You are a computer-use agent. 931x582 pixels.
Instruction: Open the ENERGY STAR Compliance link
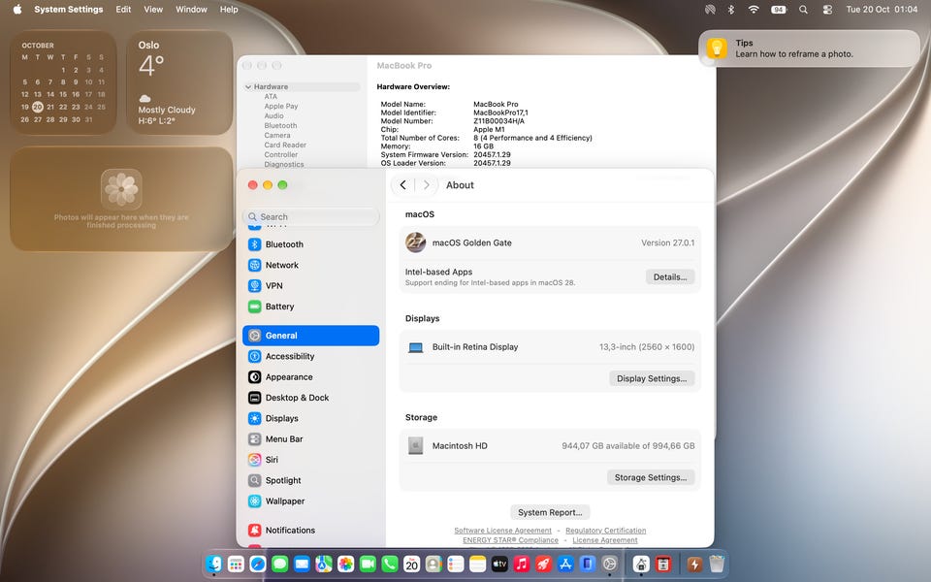pyautogui.click(x=511, y=540)
